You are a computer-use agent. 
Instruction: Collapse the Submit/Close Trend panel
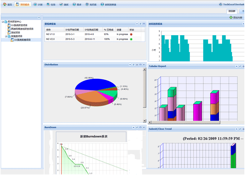(236, 129)
